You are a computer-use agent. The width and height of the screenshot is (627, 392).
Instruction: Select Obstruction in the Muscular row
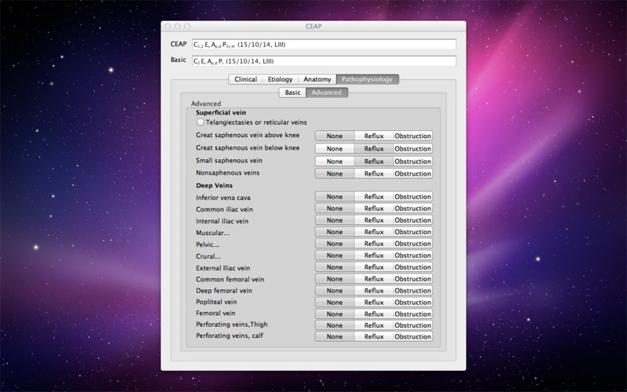pos(413,232)
